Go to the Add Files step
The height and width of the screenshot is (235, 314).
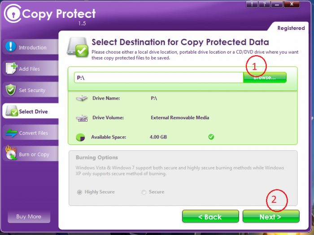tap(30, 69)
